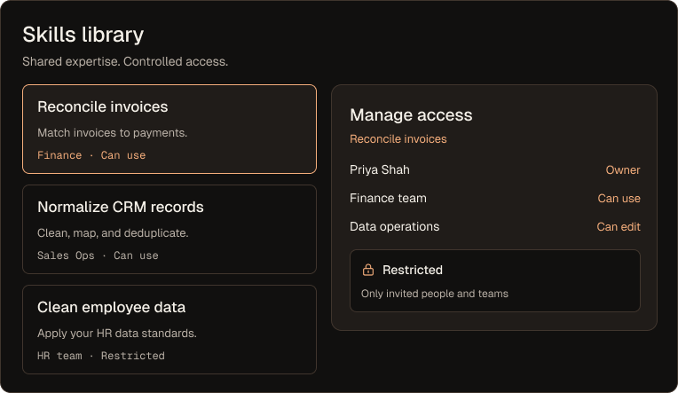
Task: Select the Reconcile invoices skill card
Action: pyautogui.click(x=169, y=129)
